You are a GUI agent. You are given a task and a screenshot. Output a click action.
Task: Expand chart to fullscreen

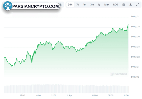(x=137, y=5)
